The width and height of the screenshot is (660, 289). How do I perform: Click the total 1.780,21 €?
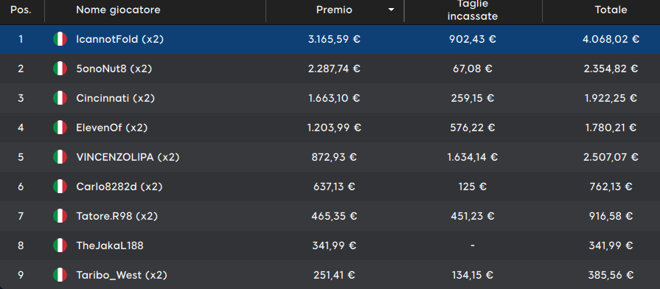pyautogui.click(x=611, y=128)
